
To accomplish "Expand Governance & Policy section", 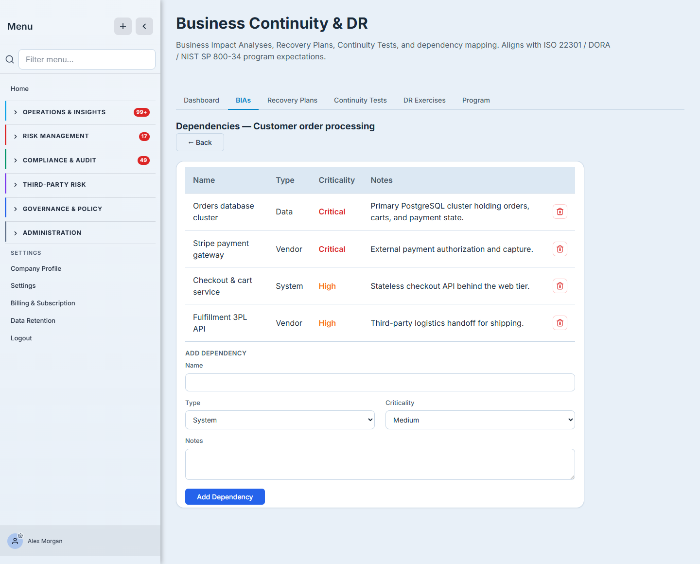I will (80, 209).
